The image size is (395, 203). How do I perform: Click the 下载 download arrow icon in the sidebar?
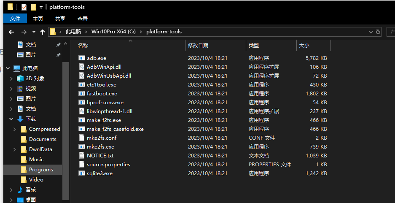[20, 119]
